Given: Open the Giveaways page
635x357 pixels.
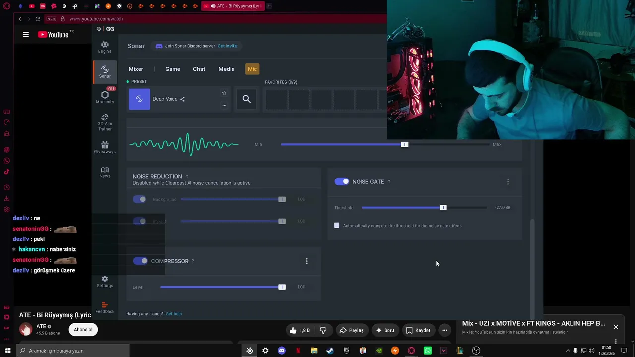Looking at the screenshot, I should [x=105, y=147].
